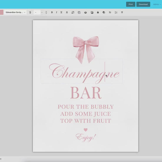Open the Admin dropdown menu
162x162 pixels.
157,4
